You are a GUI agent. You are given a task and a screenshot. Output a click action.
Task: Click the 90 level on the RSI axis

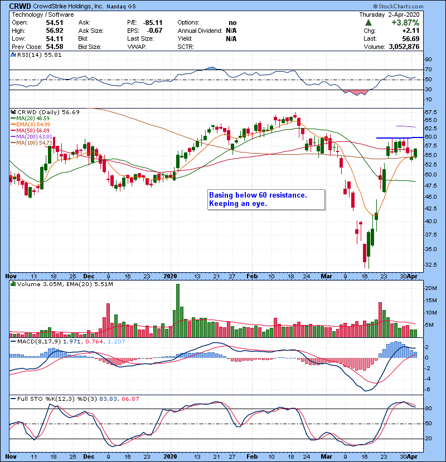(428, 60)
